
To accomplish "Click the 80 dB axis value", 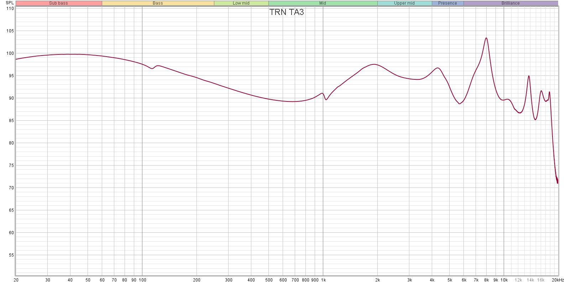I will (x=11, y=143).
